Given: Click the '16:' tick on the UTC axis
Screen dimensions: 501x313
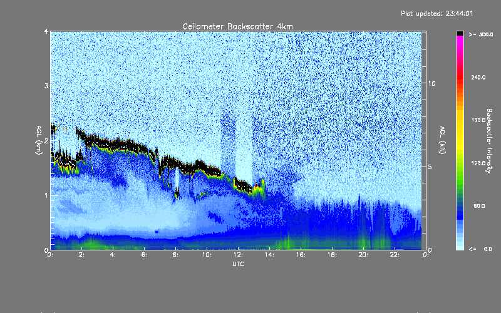Looking at the screenshot, I should 301,255.
